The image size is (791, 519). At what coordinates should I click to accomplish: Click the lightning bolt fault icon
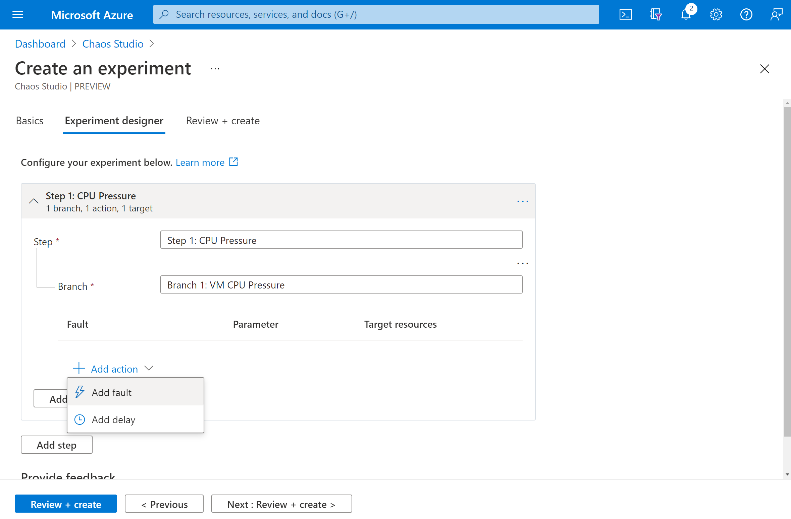80,392
